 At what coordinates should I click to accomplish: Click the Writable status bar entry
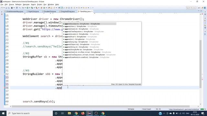tap(131, 109)
